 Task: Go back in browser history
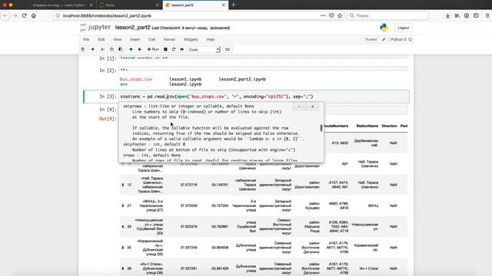[5, 15]
